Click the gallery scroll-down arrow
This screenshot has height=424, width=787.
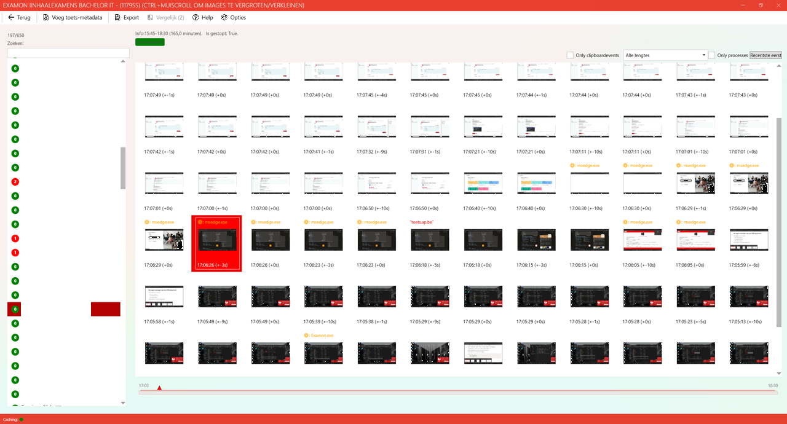click(779, 373)
